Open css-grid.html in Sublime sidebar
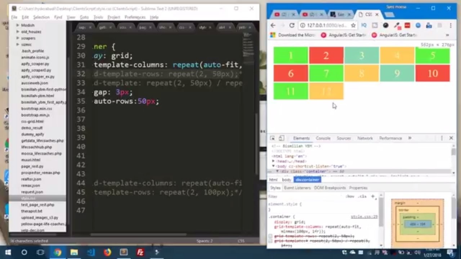The width and height of the screenshot is (461, 259). 32,122
